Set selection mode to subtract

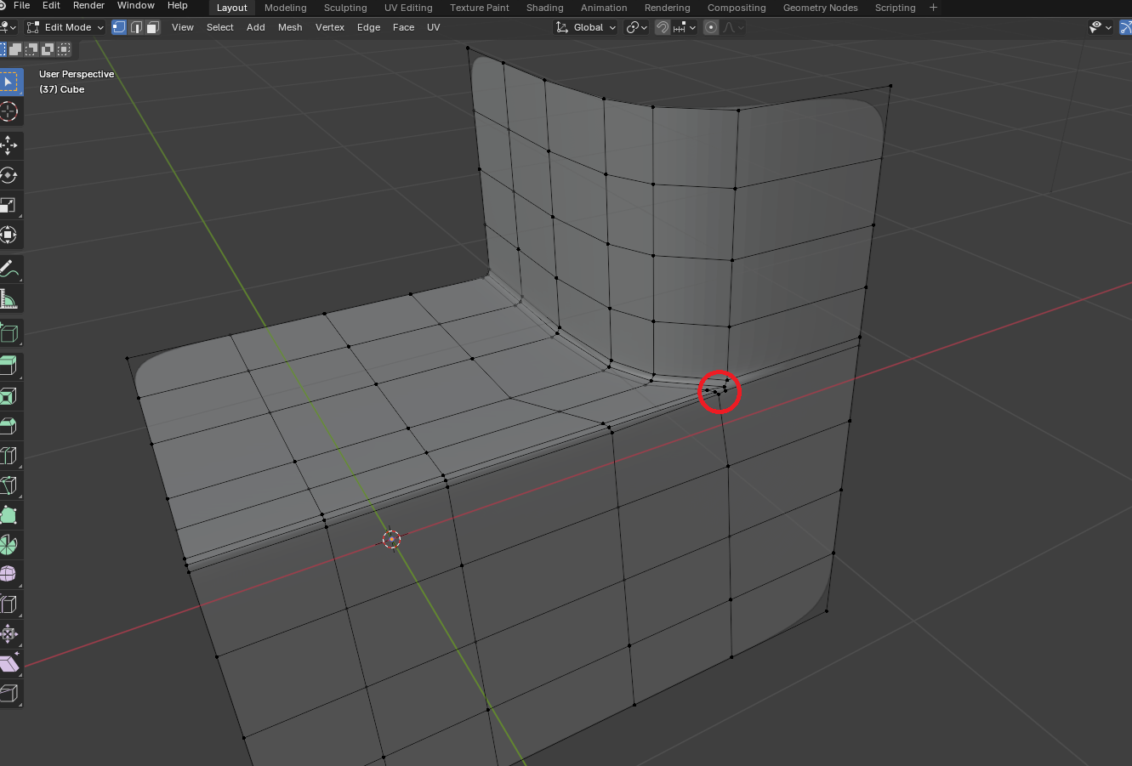point(32,49)
